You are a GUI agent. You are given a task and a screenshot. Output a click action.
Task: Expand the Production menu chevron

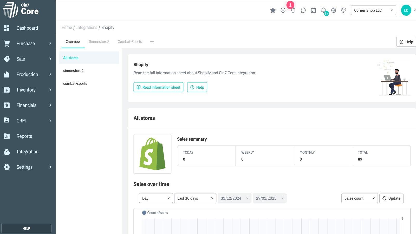pyautogui.click(x=50, y=74)
